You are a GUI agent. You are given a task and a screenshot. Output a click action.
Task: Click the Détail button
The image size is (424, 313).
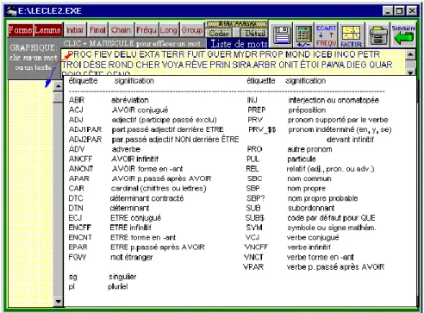coord(254,34)
